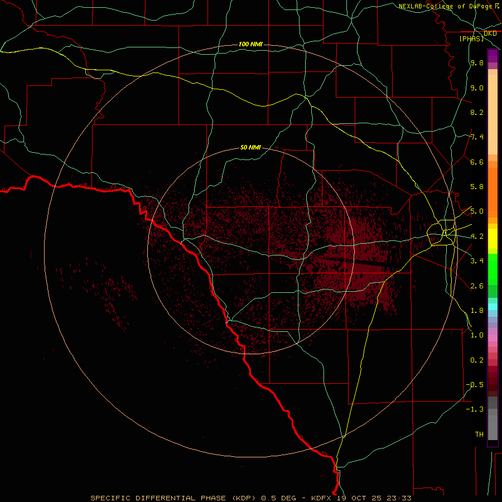This screenshot has width=502, height=502.
Task: Click the -1.3 value on the color scale
Action: tap(475, 409)
